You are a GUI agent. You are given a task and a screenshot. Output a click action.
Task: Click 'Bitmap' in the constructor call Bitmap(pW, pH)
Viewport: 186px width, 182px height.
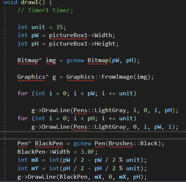coord(98,60)
